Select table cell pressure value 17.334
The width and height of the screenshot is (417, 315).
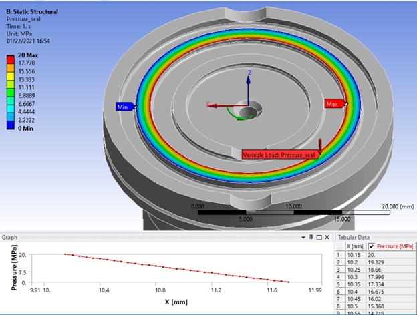click(x=391, y=284)
